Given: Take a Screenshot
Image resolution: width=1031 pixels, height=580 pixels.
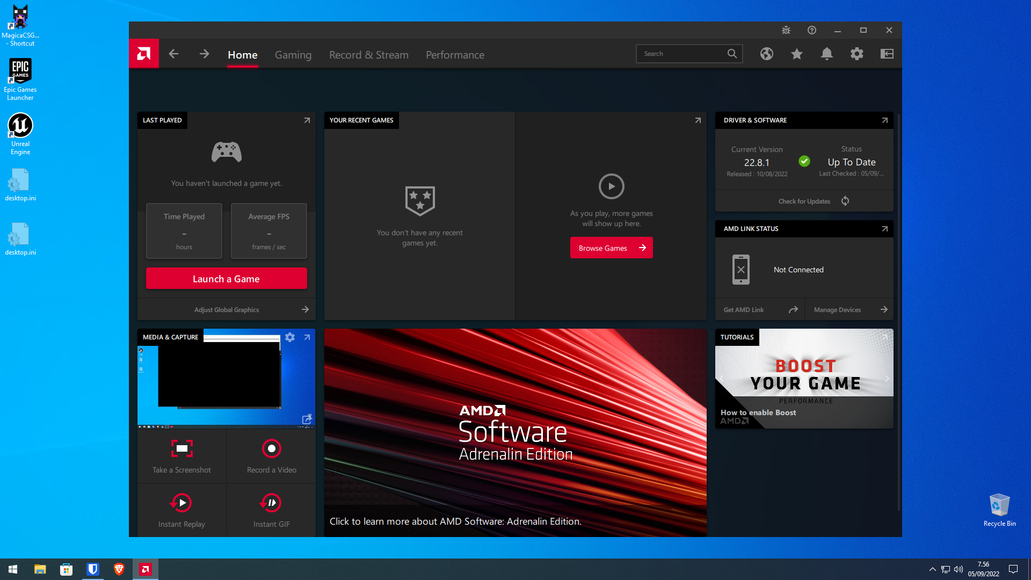Looking at the screenshot, I should [x=181, y=456].
